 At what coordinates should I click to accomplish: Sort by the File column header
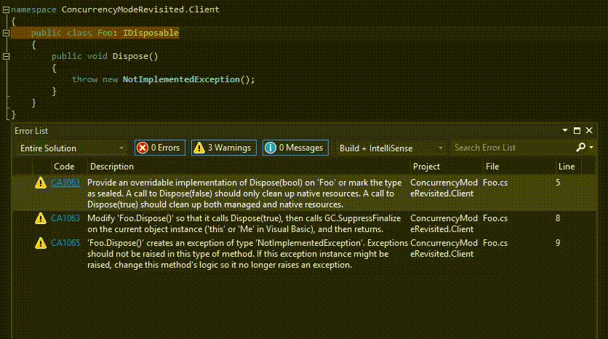pos(492,167)
